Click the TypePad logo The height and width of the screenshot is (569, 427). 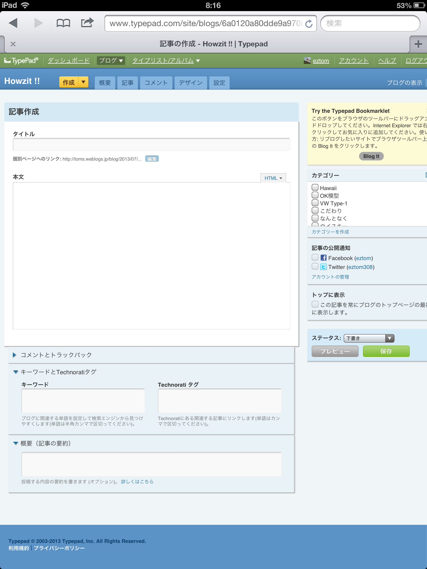click(x=21, y=60)
